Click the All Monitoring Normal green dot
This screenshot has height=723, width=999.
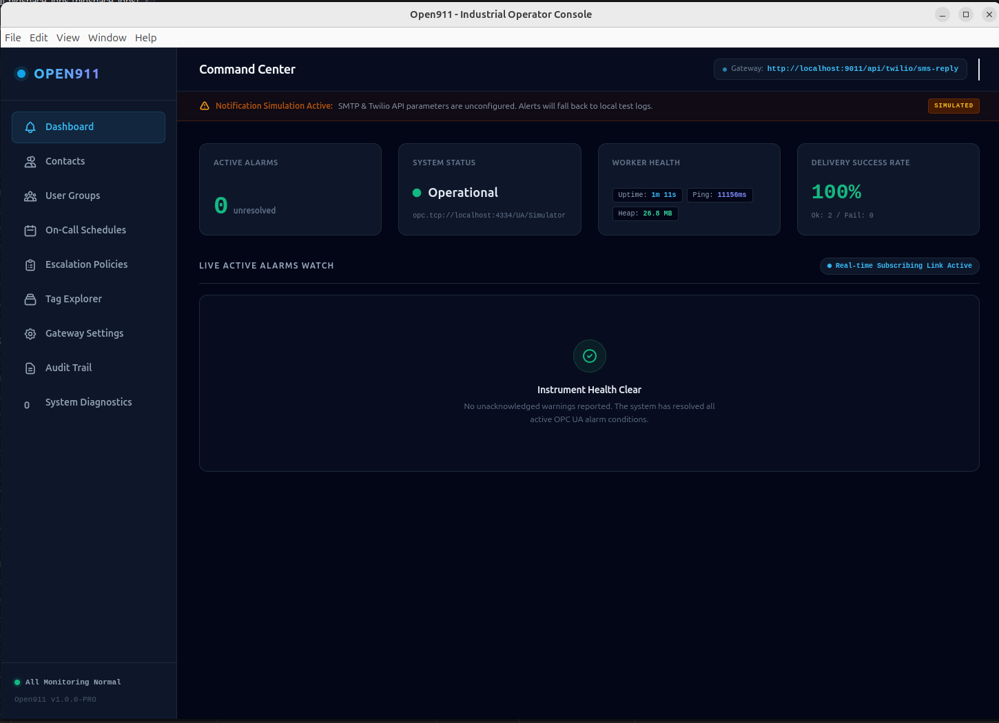click(17, 682)
